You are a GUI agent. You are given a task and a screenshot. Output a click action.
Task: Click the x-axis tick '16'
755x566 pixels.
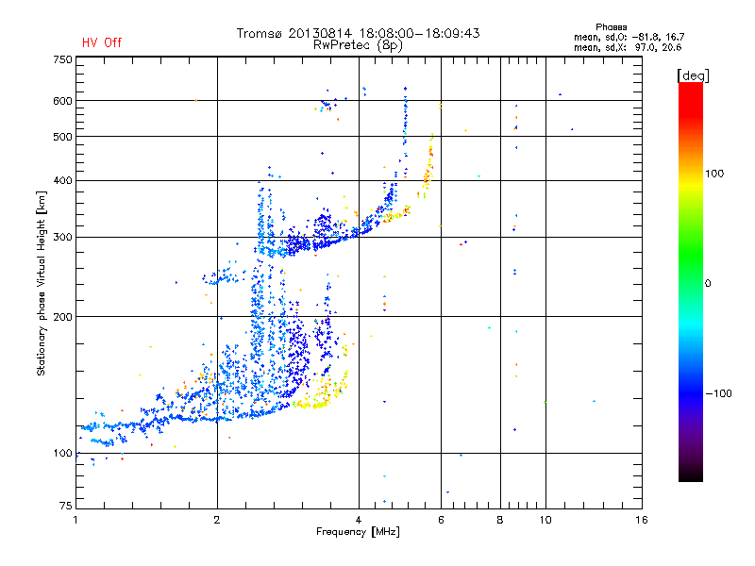(642, 520)
